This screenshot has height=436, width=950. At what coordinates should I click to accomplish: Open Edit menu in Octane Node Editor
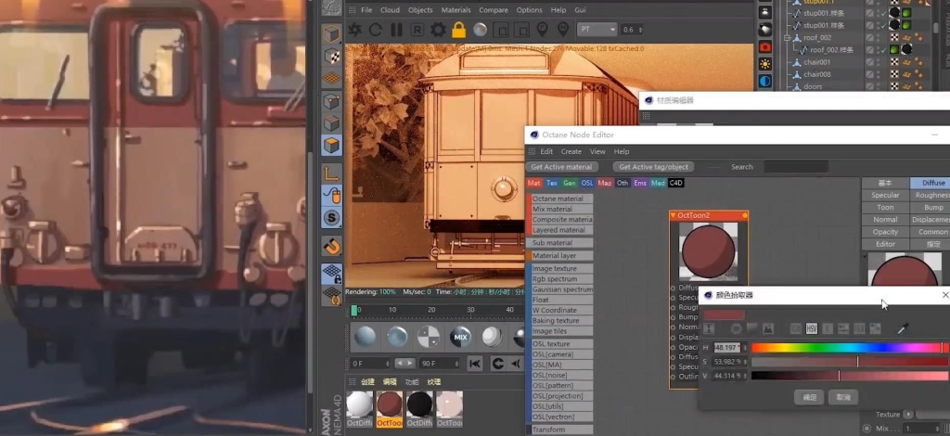pos(546,151)
